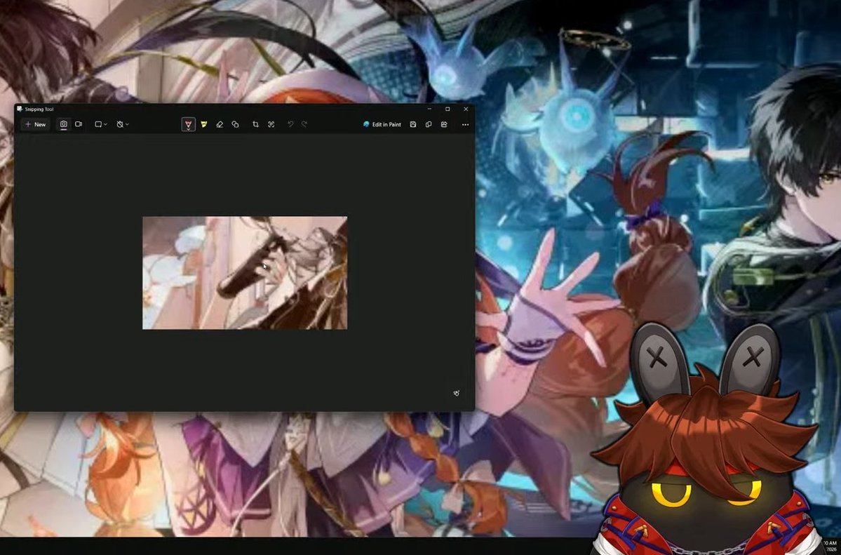
Task: Copy the snip to clipboard
Action: [429, 124]
